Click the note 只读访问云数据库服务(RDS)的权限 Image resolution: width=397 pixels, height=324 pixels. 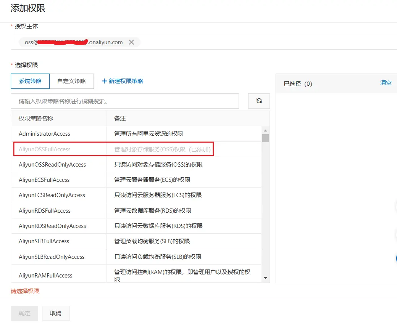click(x=158, y=226)
